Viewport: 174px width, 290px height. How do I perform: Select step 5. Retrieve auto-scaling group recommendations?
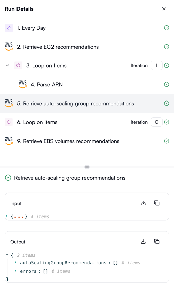87,103
